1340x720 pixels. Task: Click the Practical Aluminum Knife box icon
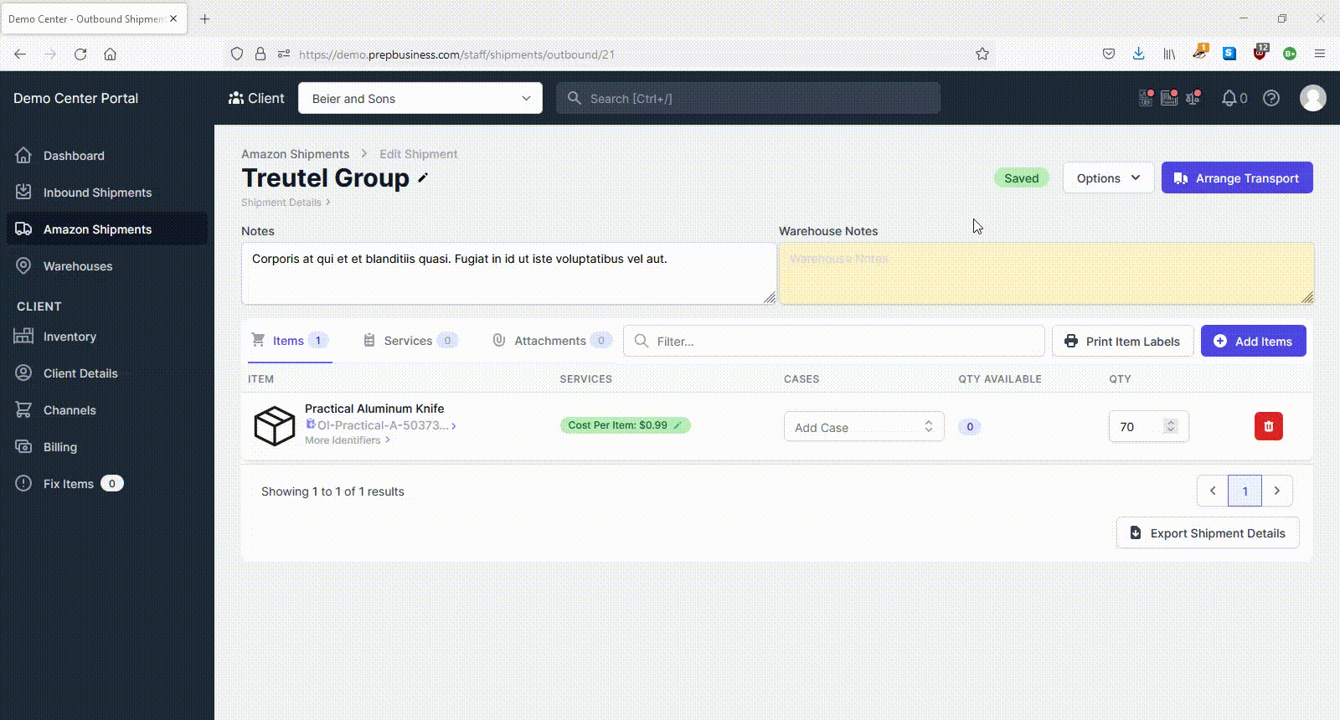275,425
